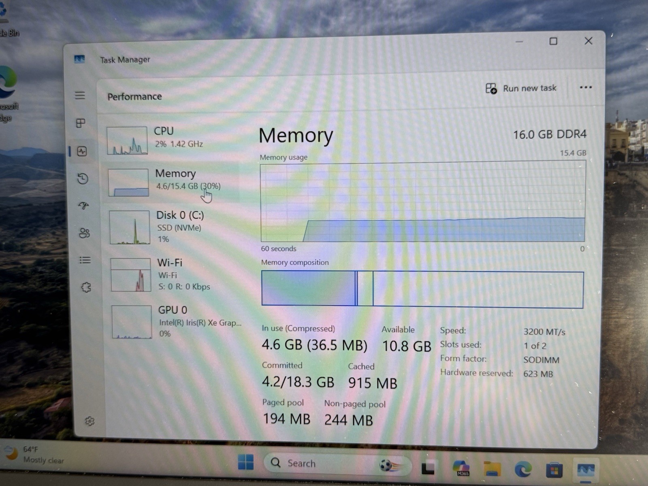The width and height of the screenshot is (648, 486).
Task: Click the SODIMM form factor value
Action: pos(541,360)
